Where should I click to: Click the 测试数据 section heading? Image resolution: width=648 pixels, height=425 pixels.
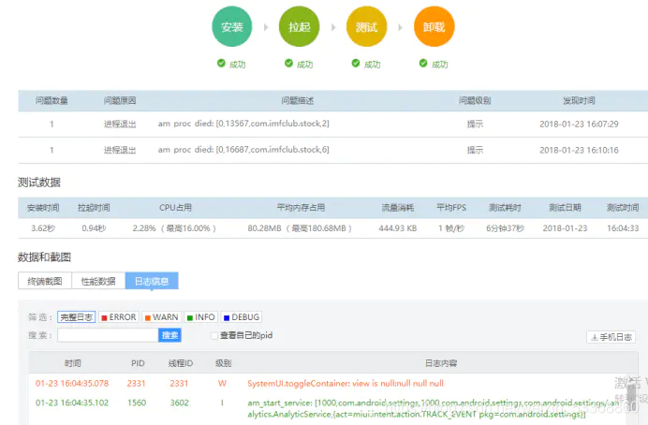pyautogui.click(x=38, y=183)
